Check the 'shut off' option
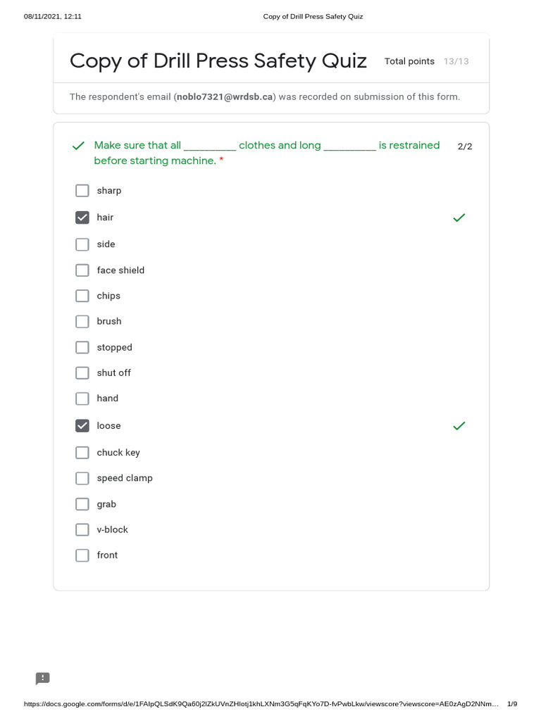The image size is (541, 721). (82, 373)
